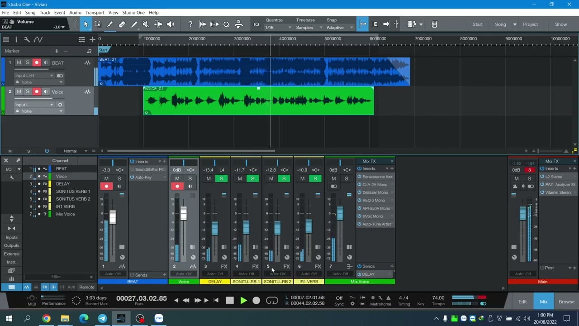Select SONITUS VERB 2 in channel list
Image resolution: width=579 pixels, height=326 pixels.
[x=73, y=199]
